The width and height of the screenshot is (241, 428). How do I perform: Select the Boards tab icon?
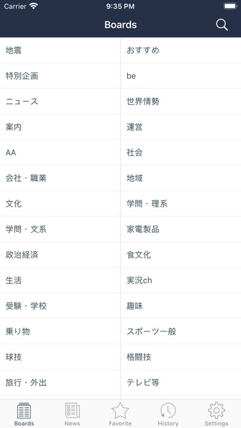point(24,411)
